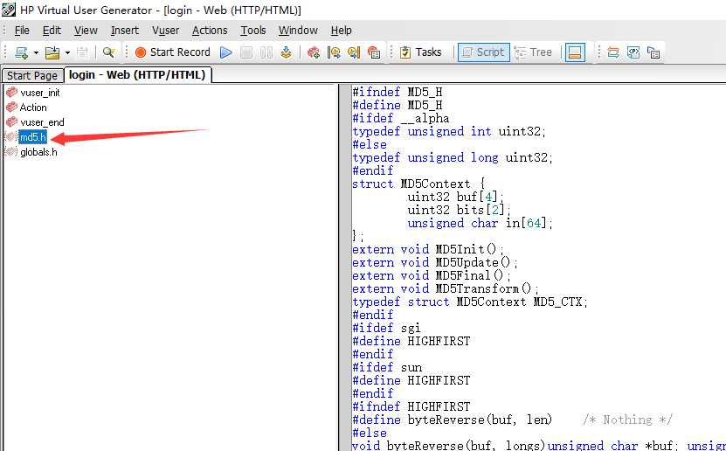The width and height of the screenshot is (726, 451).
Task: Click the 'extern void MD5Transform();' line
Action: click(x=446, y=288)
